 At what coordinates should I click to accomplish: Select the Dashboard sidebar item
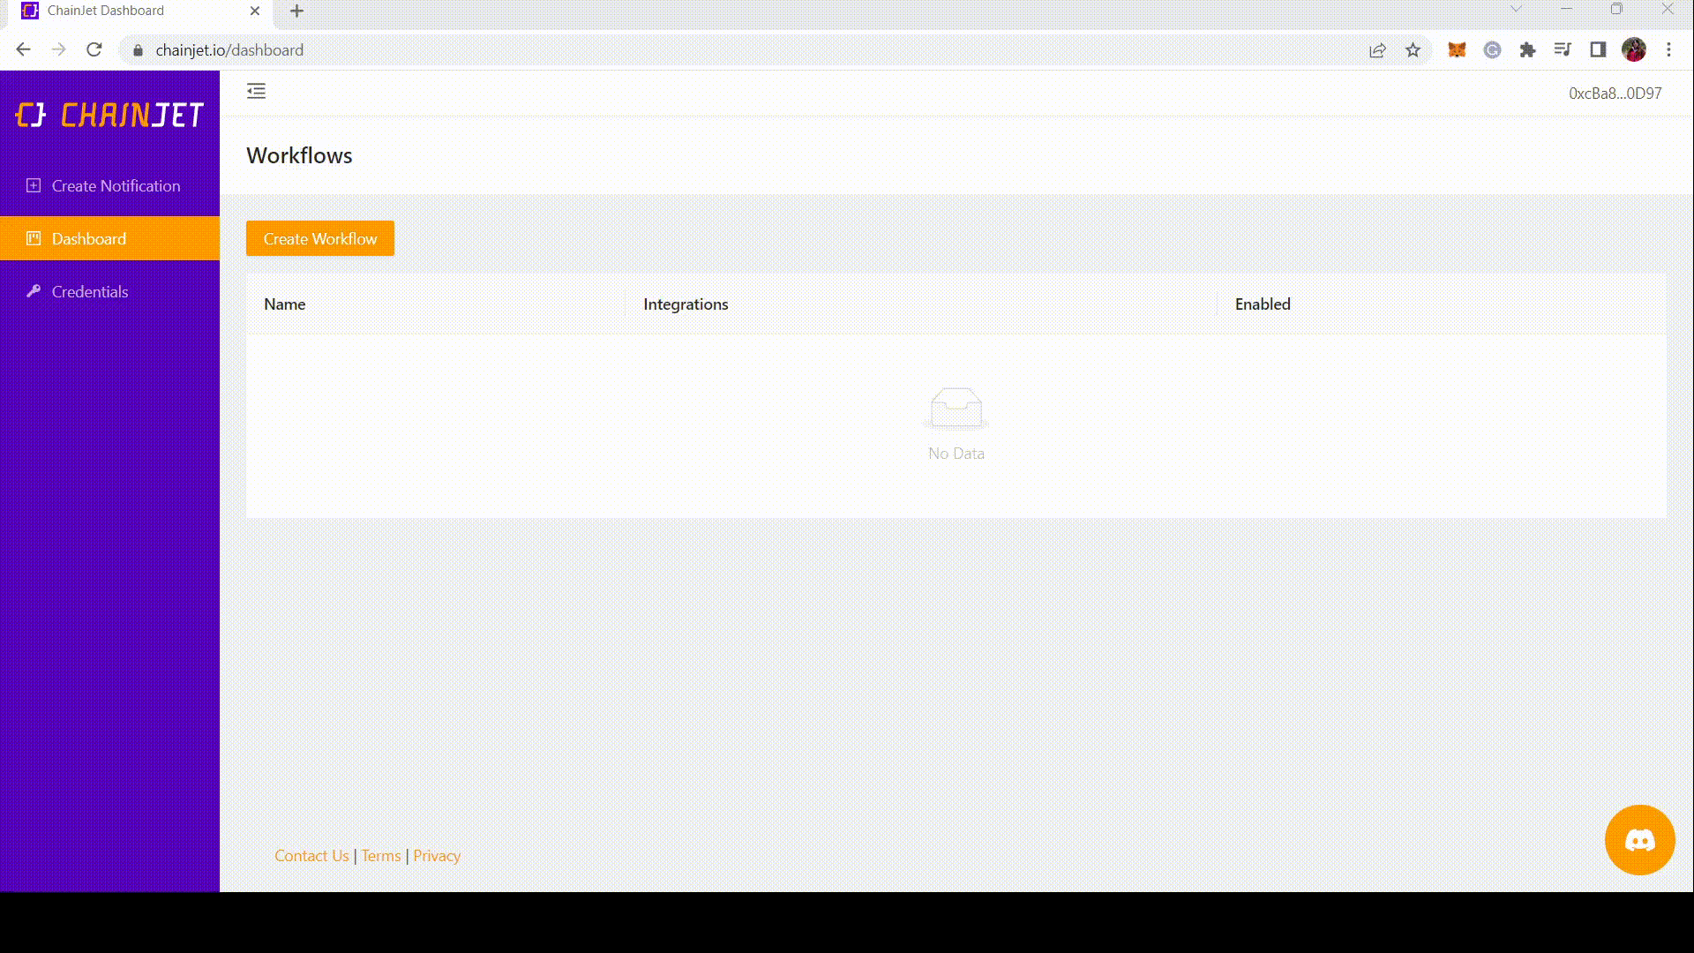pos(109,238)
